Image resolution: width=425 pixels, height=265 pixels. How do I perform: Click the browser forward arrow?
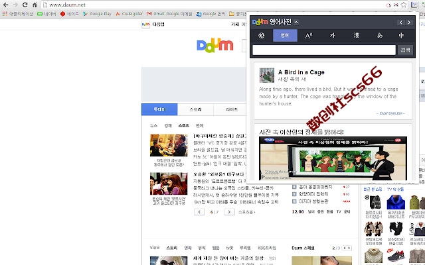click(x=15, y=5)
